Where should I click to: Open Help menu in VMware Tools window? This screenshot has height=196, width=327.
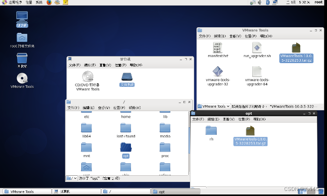pos(266,36)
